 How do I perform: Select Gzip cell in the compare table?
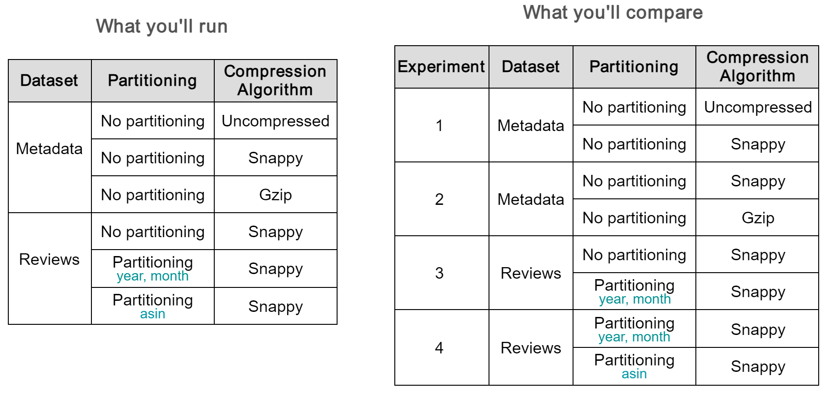(757, 218)
